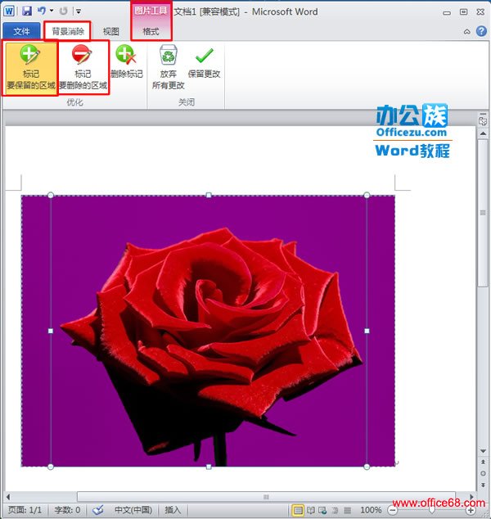Open Customize Quick Access Toolbar dropdown
Viewport: 491px width, 519px height.
pos(79,11)
